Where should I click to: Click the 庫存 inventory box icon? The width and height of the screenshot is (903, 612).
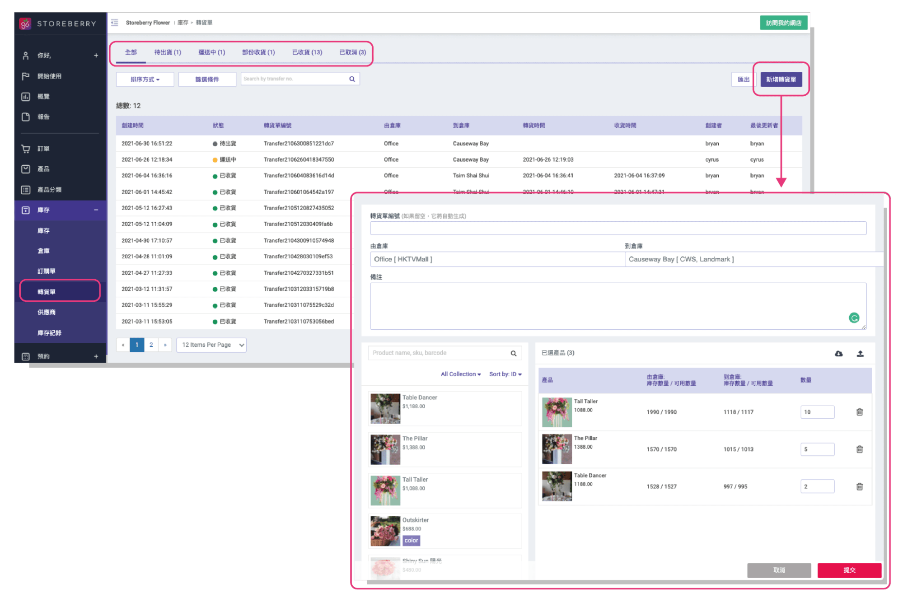pyautogui.click(x=26, y=210)
